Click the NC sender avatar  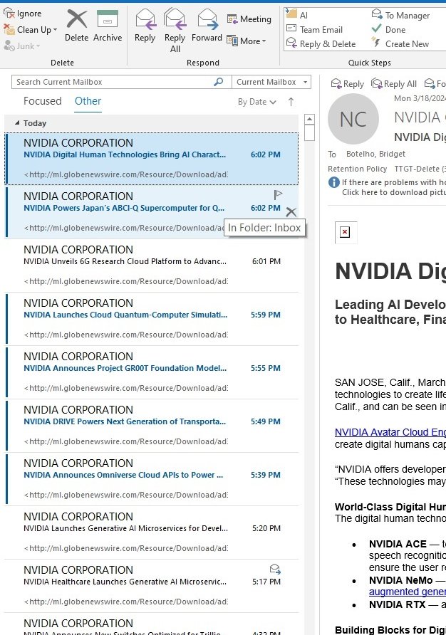point(353,119)
